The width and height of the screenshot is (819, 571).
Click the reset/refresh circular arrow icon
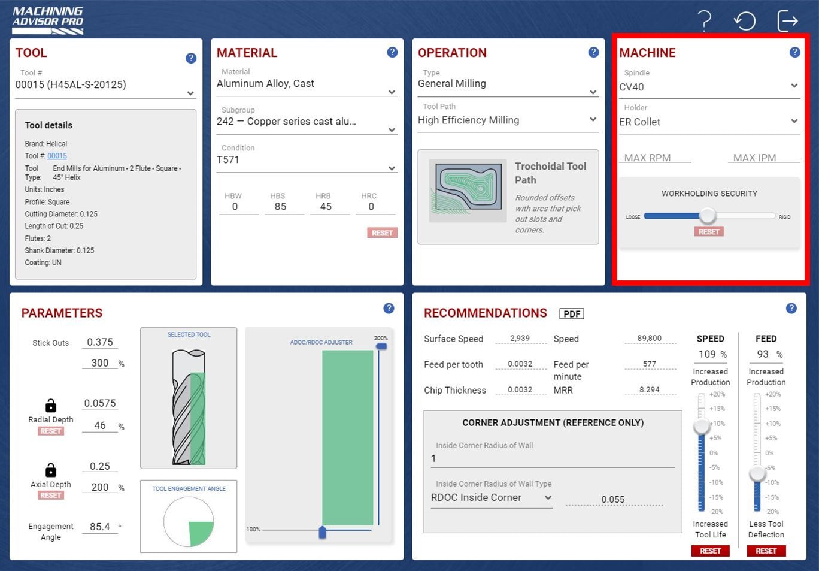click(745, 21)
